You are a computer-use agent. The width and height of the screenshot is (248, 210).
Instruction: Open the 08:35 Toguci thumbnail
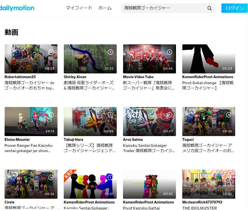[209, 122]
